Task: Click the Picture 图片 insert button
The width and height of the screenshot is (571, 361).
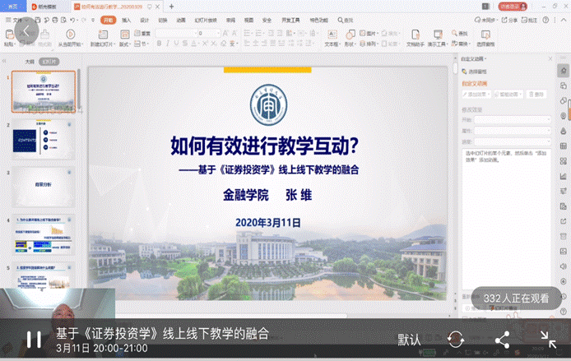Action: [x=369, y=33]
